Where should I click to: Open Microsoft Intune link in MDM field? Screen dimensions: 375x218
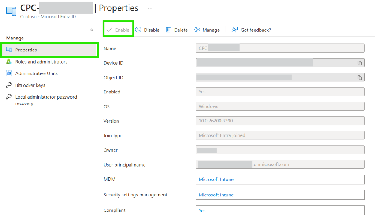point(216,179)
